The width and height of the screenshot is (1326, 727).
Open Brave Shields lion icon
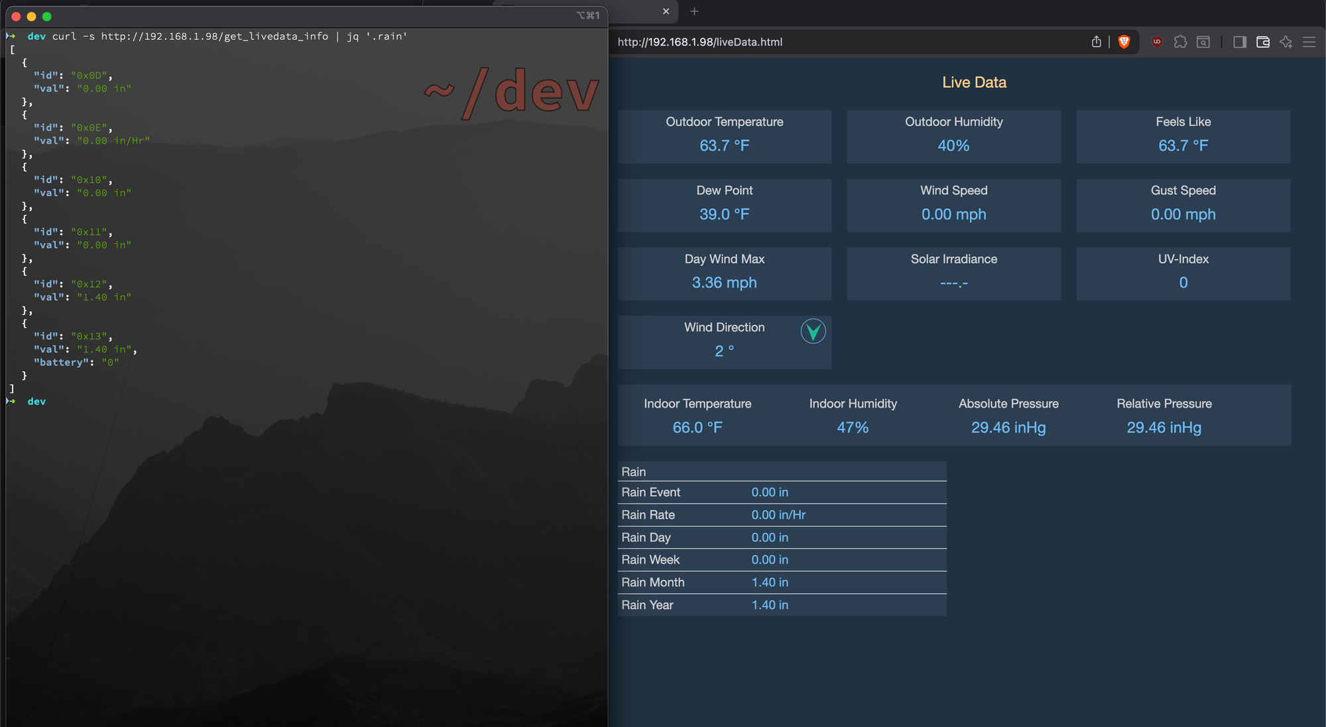(1124, 42)
